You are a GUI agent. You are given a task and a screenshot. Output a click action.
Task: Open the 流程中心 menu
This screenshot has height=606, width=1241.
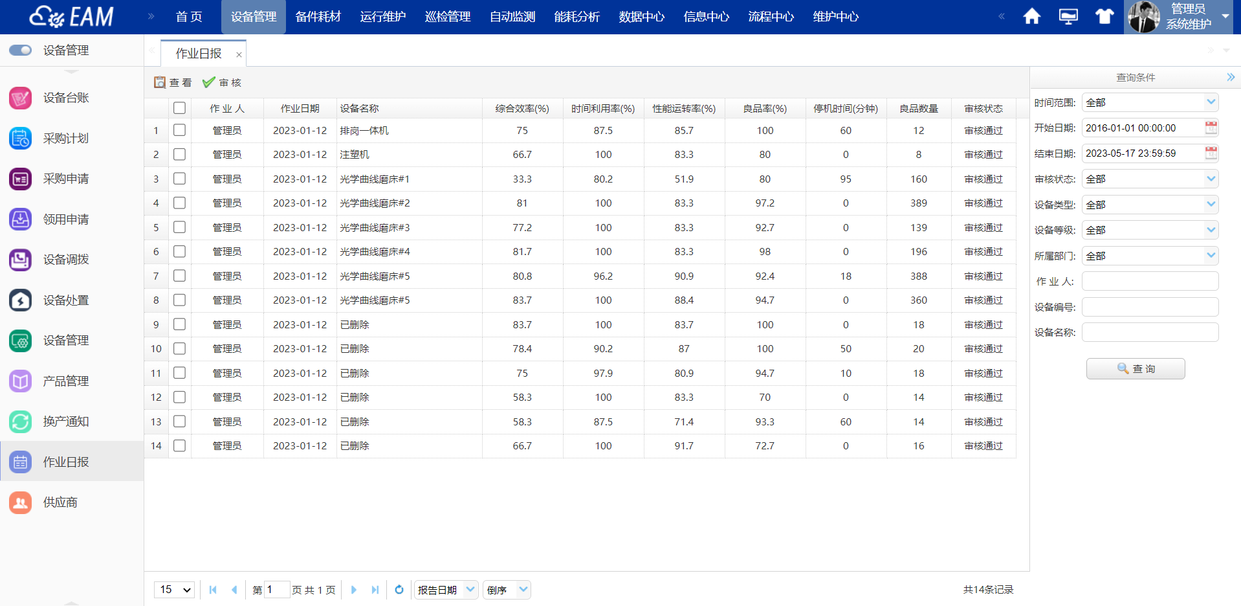click(771, 17)
